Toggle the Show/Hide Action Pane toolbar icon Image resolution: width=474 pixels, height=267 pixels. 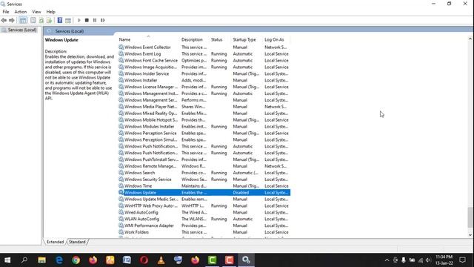click(x=68, y=20)
